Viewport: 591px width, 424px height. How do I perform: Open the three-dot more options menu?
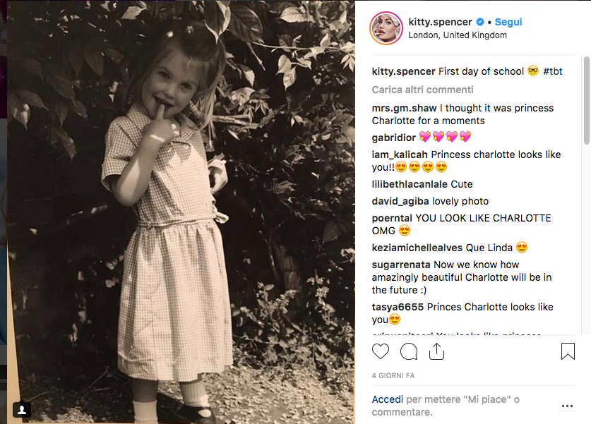pos(567,406)
